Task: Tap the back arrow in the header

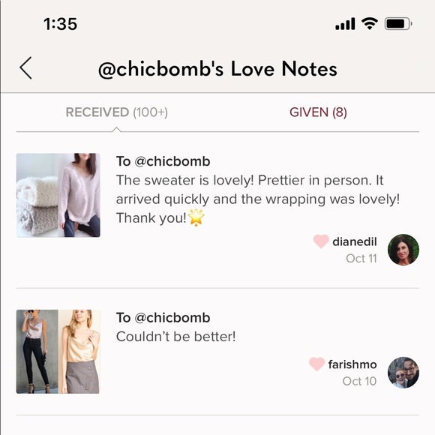Action: click(x=25, y=68)
